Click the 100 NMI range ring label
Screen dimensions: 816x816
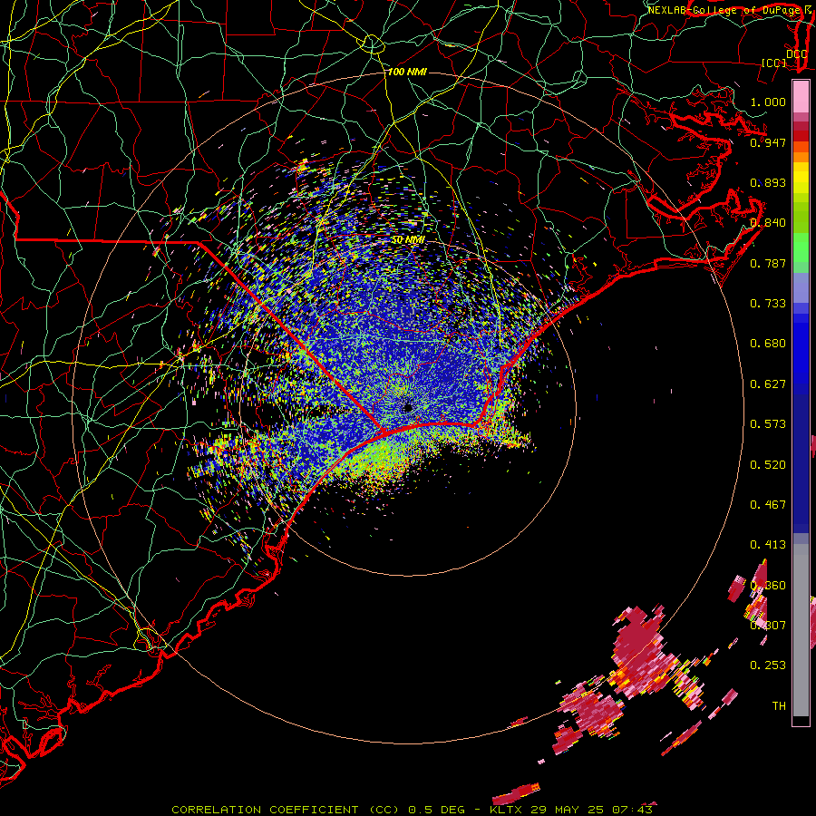click(407, 72)
